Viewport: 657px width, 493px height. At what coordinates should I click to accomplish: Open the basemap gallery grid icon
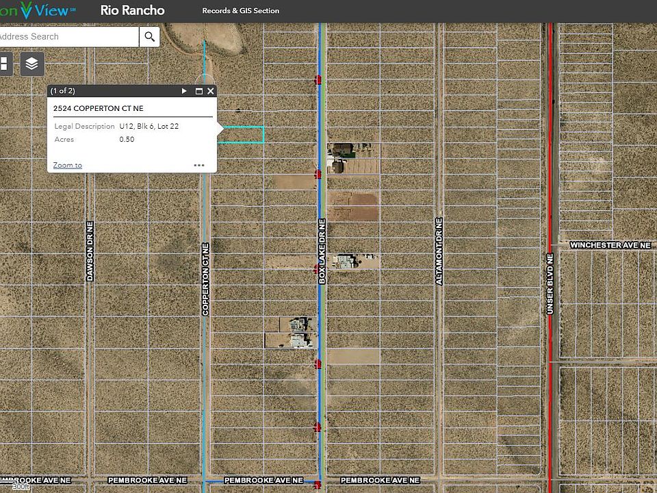coord(3,64)
